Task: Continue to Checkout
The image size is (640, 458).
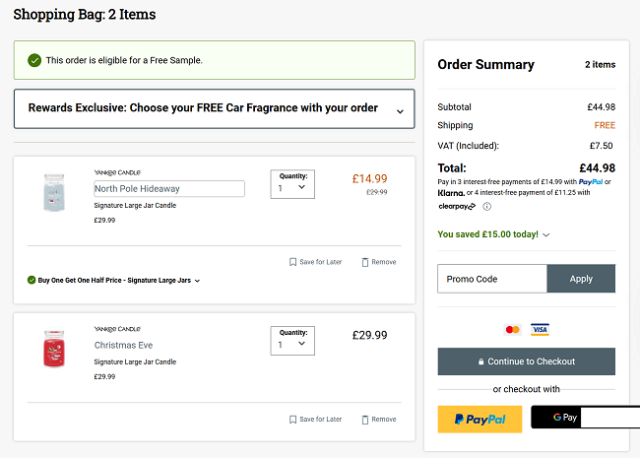Action: (526, 361)
